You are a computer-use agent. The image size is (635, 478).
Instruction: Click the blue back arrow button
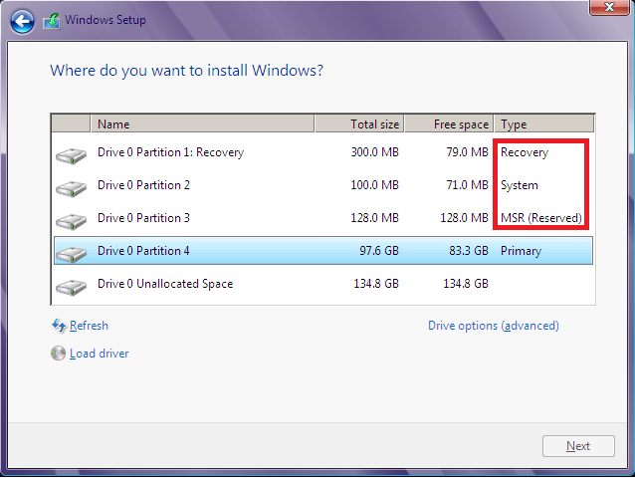pyautogui.click(x=22, y=21)
